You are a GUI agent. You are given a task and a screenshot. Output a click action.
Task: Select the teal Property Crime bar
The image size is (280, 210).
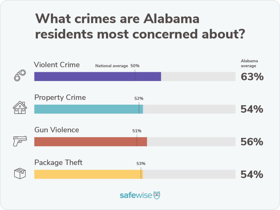[x=88, y=109]
